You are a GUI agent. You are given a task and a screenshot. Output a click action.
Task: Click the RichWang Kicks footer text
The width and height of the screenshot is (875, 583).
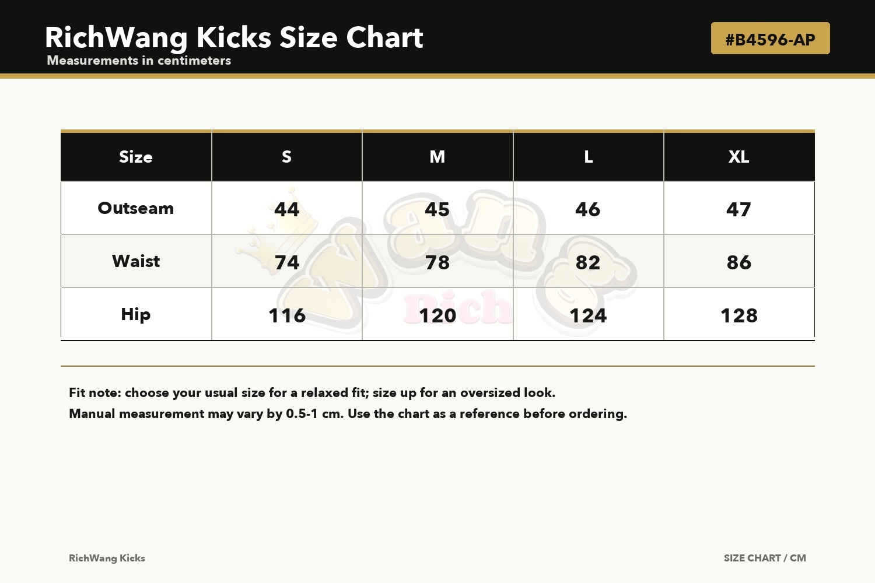(107, 558)
